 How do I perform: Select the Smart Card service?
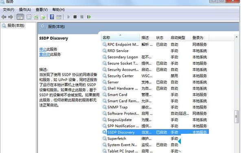click(155, 95)
